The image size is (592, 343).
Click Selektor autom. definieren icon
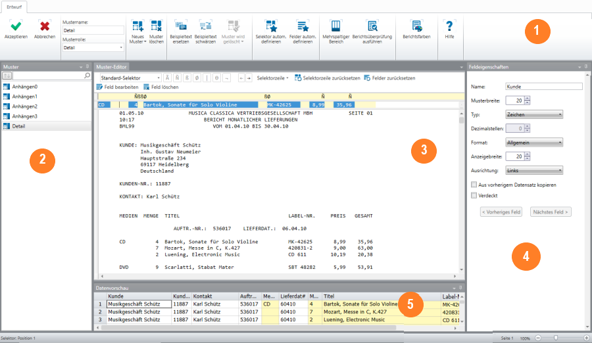pyautogui.click(x=270, y=26)
